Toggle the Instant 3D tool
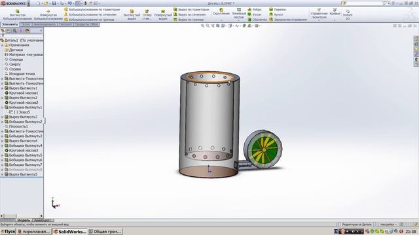 click(x=348, y=14)
